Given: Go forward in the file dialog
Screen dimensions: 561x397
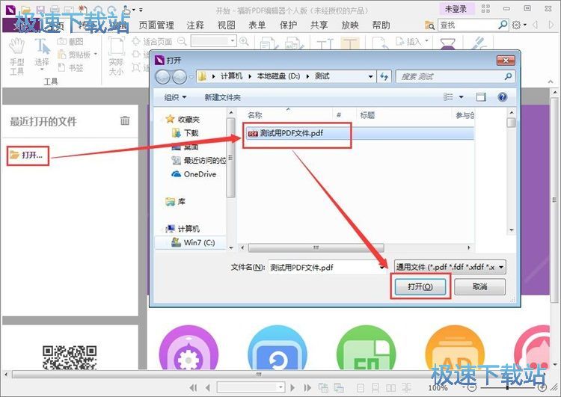Looking at the screenshot, I should [180, 76].
